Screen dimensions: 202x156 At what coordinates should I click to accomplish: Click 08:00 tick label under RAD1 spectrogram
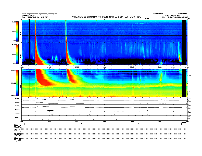tap(77, 67)
